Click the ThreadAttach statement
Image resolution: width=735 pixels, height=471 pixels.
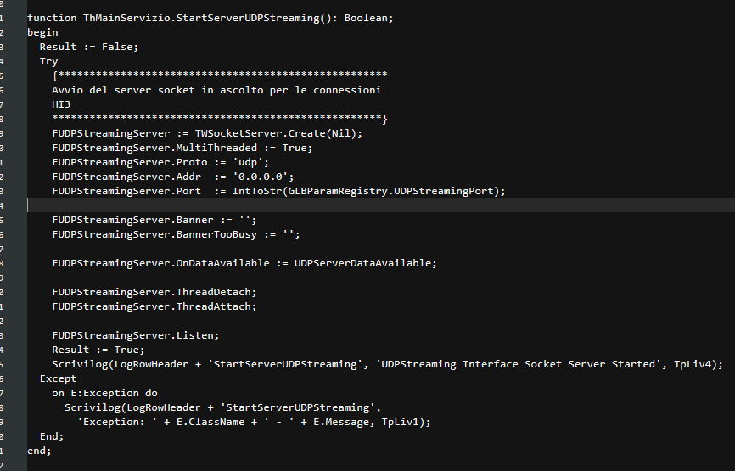point(154,306)
